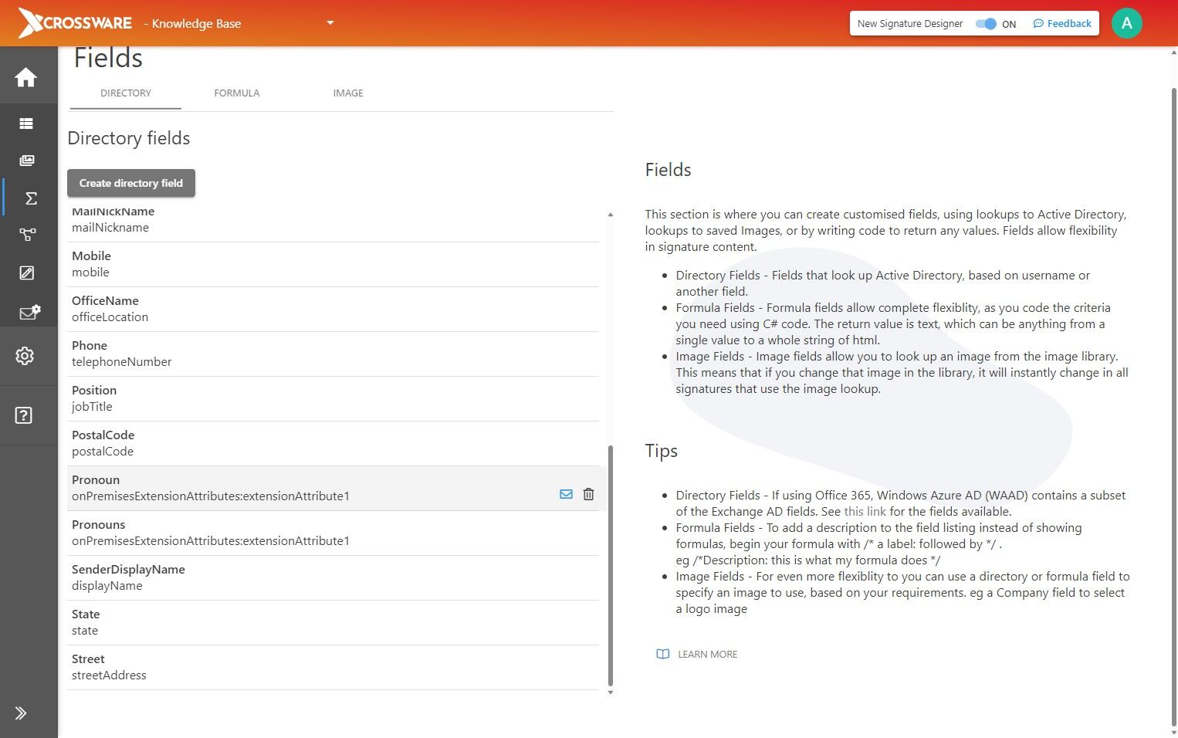Switch to the IMAGE tab
This screenshot has height=738, width=1178.
(348, 93)
